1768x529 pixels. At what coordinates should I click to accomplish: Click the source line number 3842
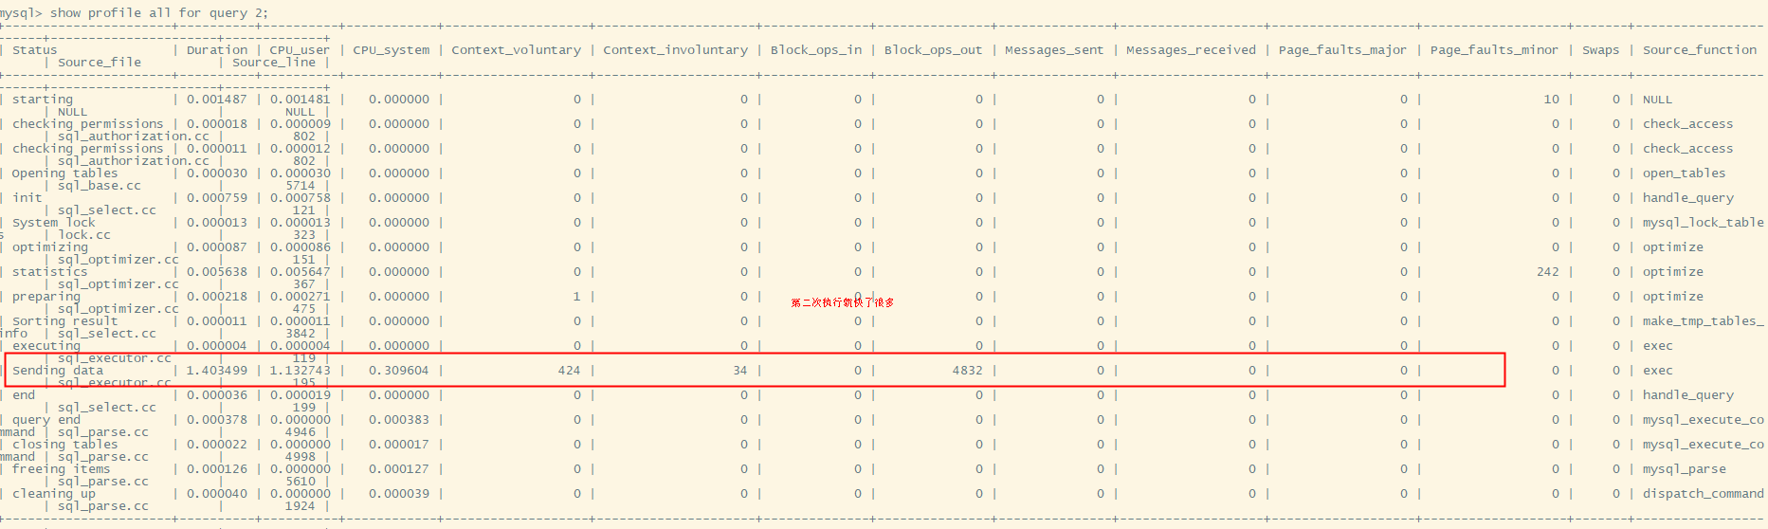[x=301, y=334]
